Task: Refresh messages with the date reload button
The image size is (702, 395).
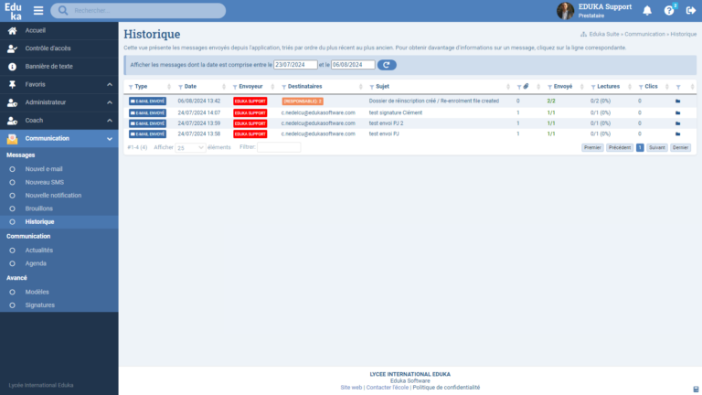Action: (387, 65)
